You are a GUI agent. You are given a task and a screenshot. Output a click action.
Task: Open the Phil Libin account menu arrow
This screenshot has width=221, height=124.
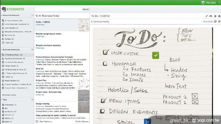pos(220,2)
